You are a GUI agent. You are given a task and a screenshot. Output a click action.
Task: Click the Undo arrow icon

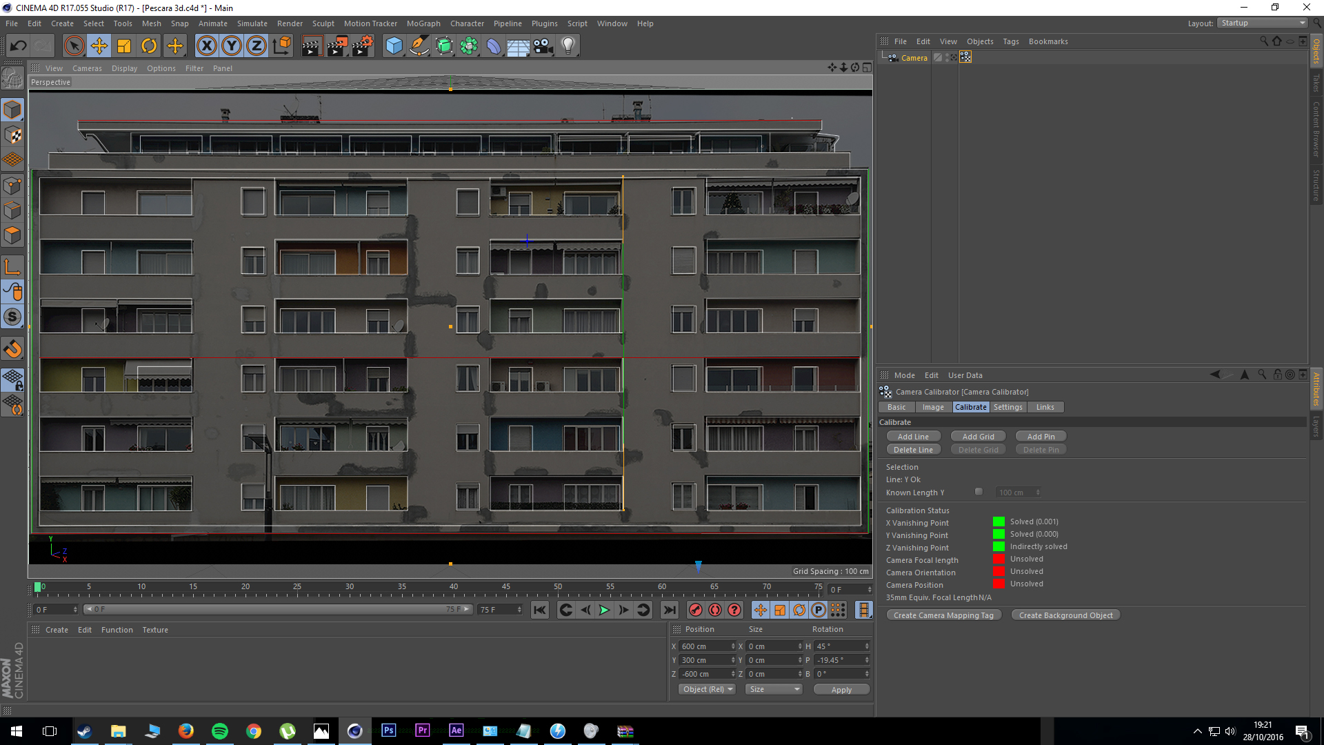click(19, 46)
